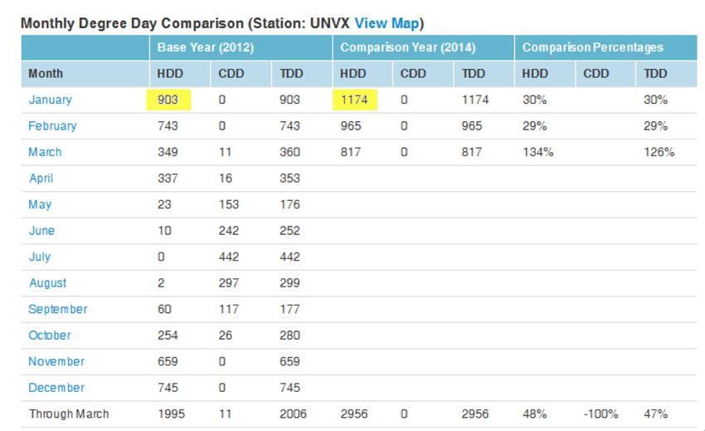Select the 1995 Through March HDD total
This screenshot has width=705, height=431.
point(171,414)
